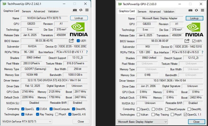Click BIOS Version field 98.03.3B.80.6F
The width and height of the screenshot is (208, 126).
point(160,41)
